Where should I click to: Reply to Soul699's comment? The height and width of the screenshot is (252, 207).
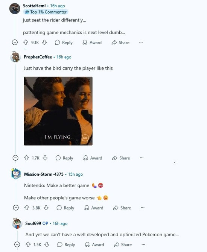click(x=66, y=244)
